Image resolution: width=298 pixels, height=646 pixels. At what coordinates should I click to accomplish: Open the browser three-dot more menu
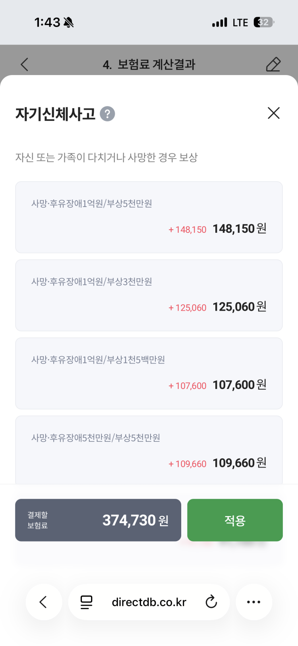pos(253,602)
